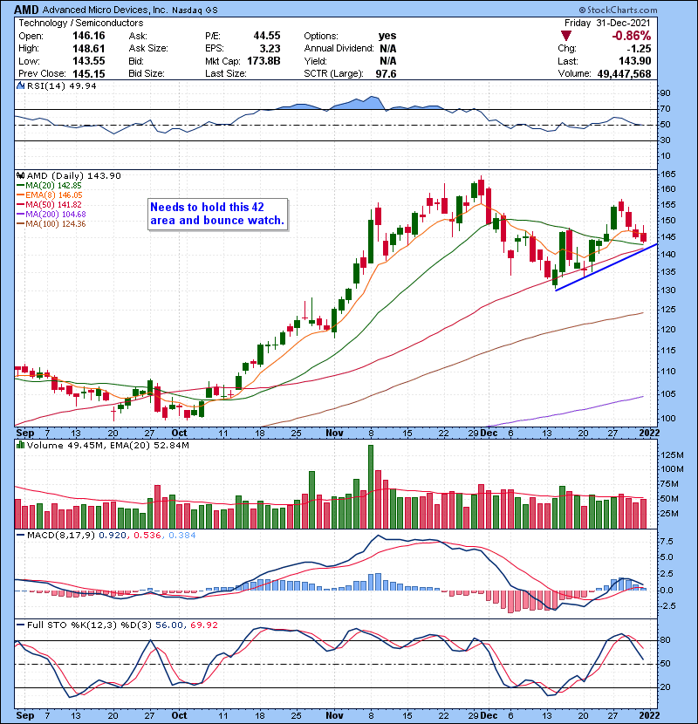Image resolution: width=698 pixels, height=724 pixels.
Task: Click the AMD (Daily) 143.90 panel label
Action: tap(74, 176)
